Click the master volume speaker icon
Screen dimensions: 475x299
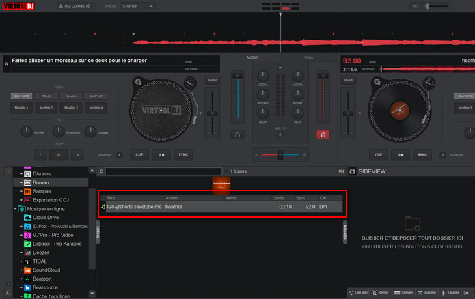pos(416,6)
